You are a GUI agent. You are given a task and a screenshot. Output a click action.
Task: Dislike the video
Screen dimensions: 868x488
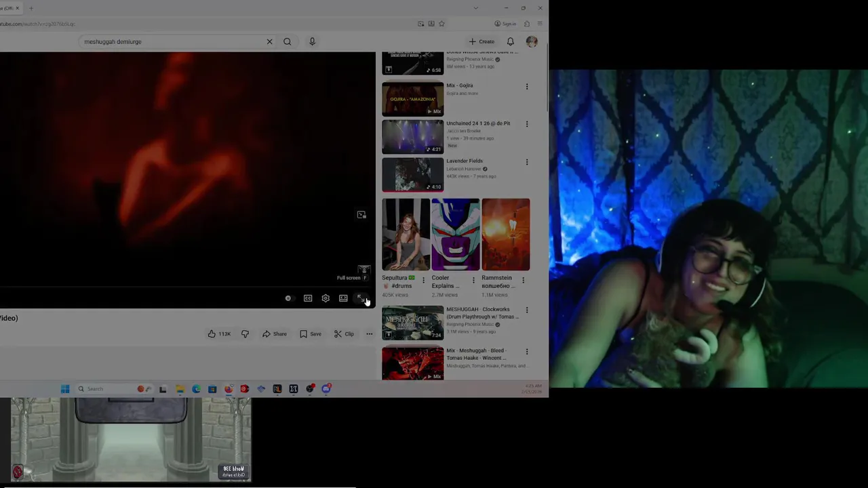245,333
